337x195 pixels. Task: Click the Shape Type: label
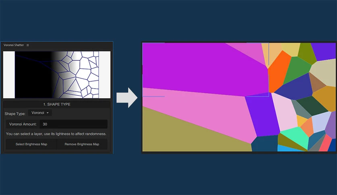[15, 114]
